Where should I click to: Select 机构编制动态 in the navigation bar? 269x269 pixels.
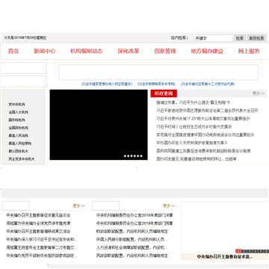(87, 52)
